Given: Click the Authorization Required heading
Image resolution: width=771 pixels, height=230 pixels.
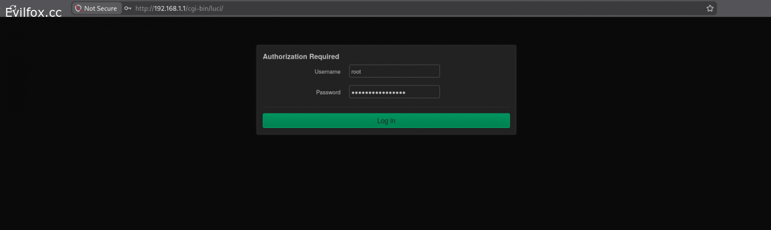Looking at the screenshot, I should point(300,57).
